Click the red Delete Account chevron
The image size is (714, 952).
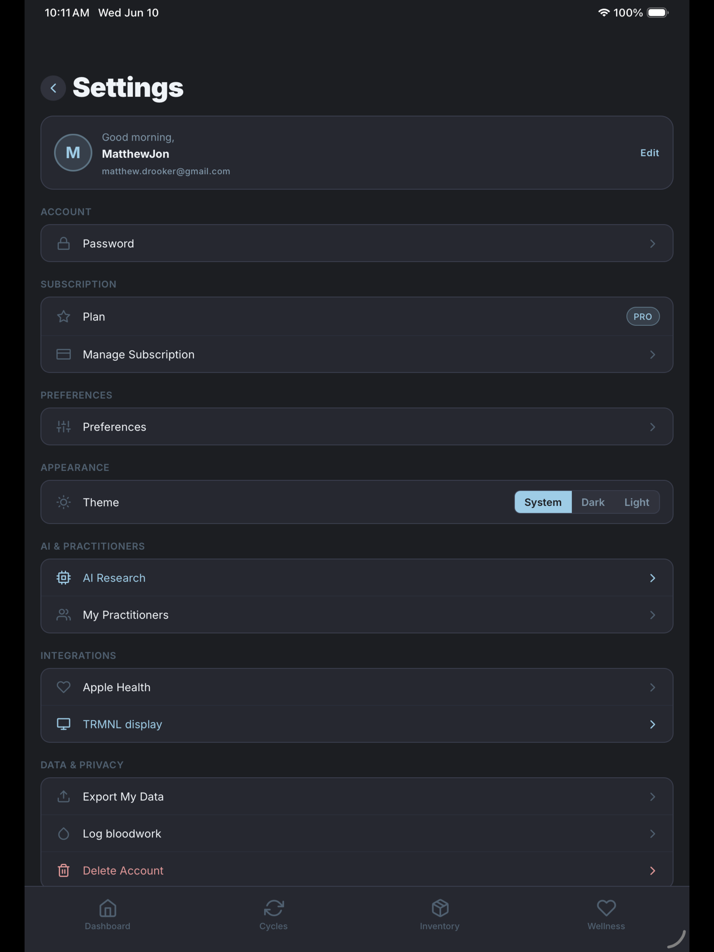pyautogui.click(x=652, y=870)
